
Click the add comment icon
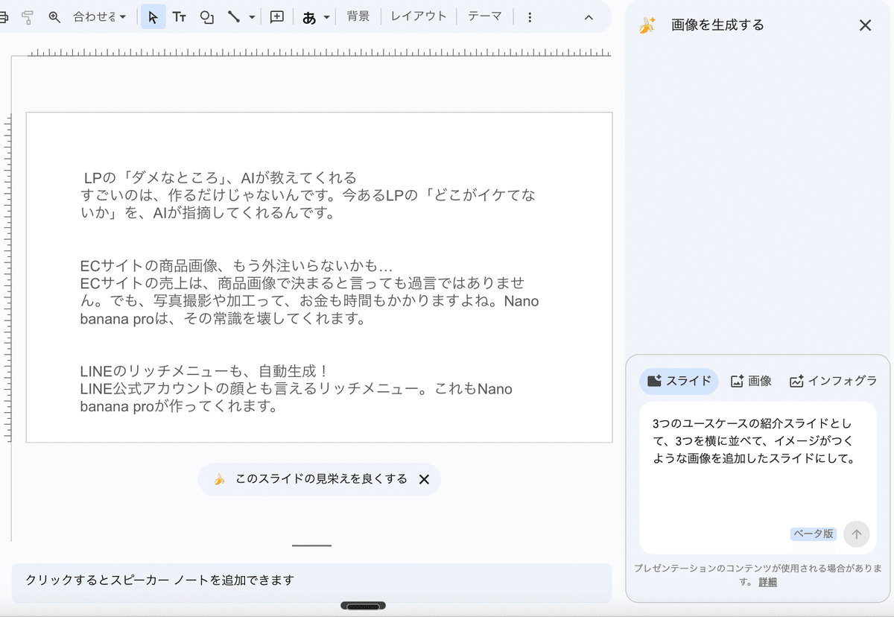coord(277,16)
